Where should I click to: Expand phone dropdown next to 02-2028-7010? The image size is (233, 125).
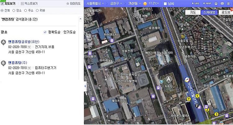[29, 68]
